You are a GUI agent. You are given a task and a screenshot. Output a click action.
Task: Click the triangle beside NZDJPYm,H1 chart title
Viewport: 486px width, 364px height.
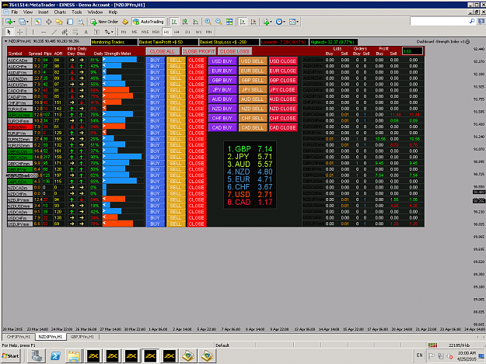pyautogui.click(x=6, y=41)
